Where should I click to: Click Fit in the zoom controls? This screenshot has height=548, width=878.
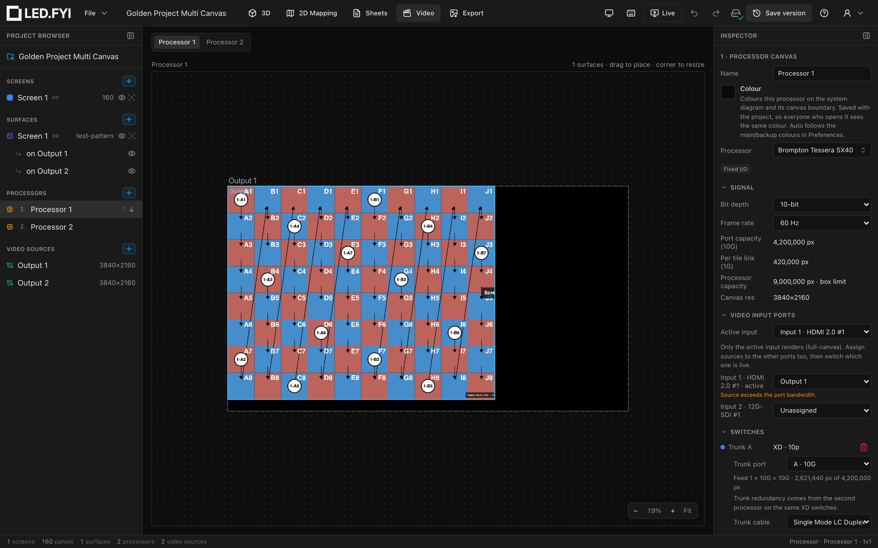687,511
